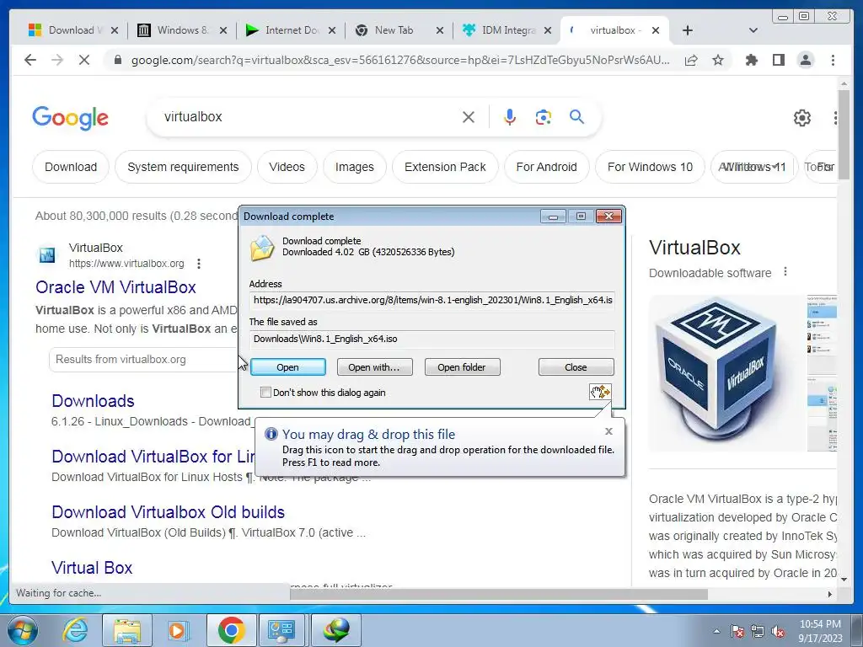Viewport: 863px width, 647px height.
Task: Click the taskbar clock 10:54 PM
Action: tap(820, 624)
